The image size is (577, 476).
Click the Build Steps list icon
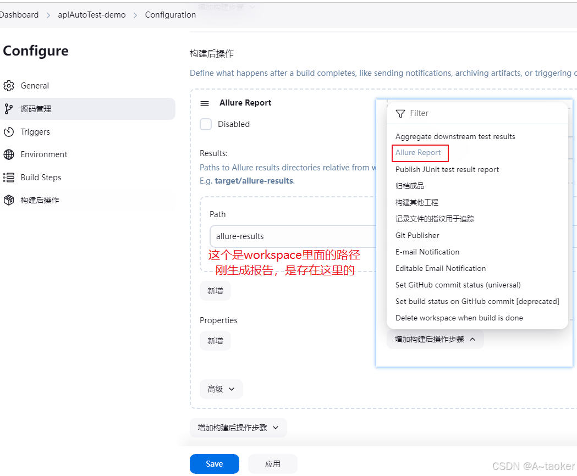tap(9, 177)
